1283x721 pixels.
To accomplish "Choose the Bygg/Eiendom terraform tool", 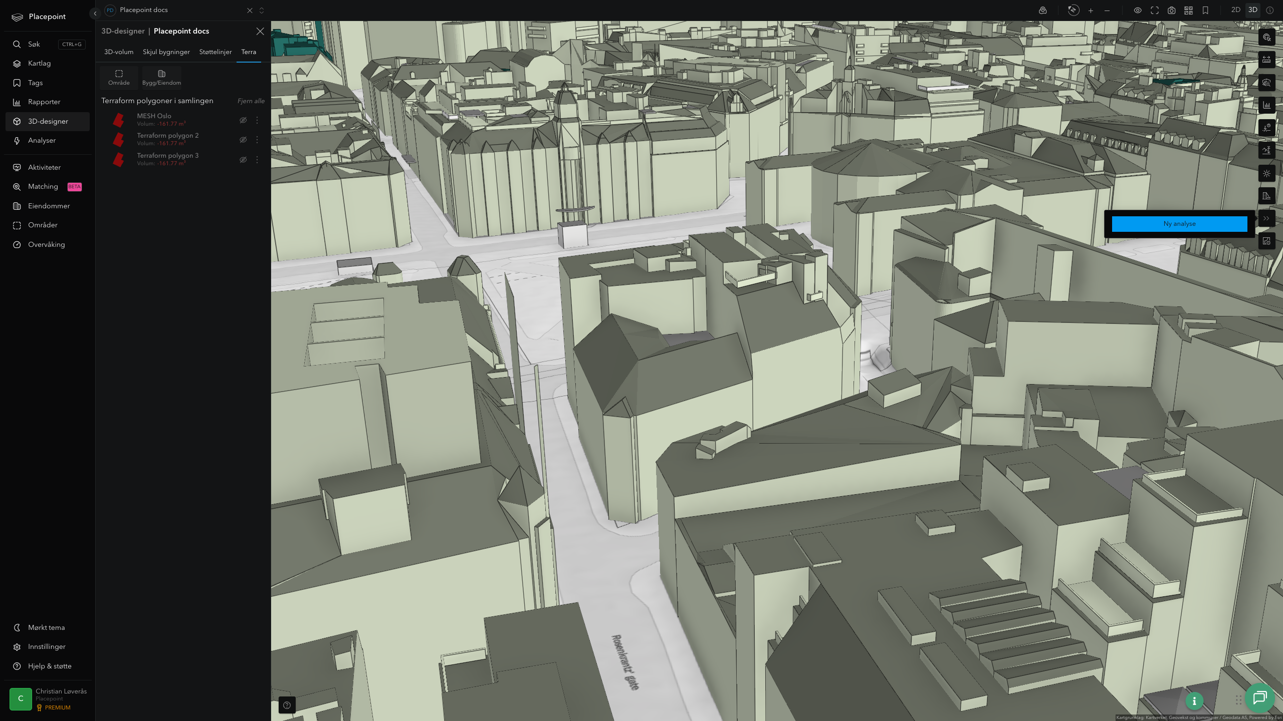I will pos(161,78).
